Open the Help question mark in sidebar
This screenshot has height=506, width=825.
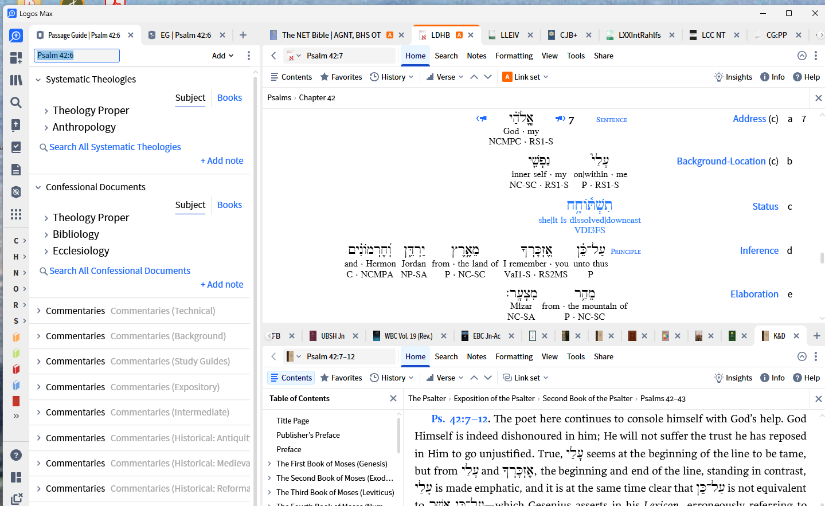16,456
